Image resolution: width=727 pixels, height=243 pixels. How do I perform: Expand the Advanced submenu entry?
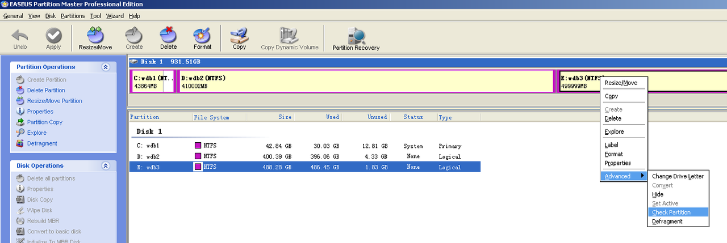tap(623, 176)
